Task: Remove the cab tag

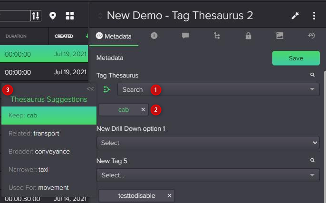Action: (x=143, y=110)
